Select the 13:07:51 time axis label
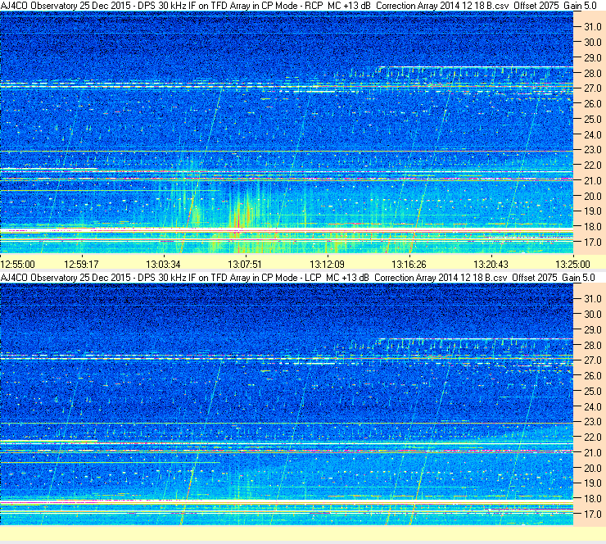 pos(245,265)
